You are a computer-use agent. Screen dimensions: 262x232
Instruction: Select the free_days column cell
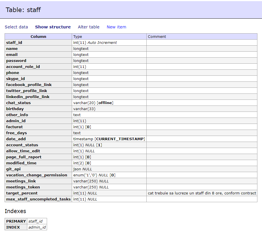point(38,133)
